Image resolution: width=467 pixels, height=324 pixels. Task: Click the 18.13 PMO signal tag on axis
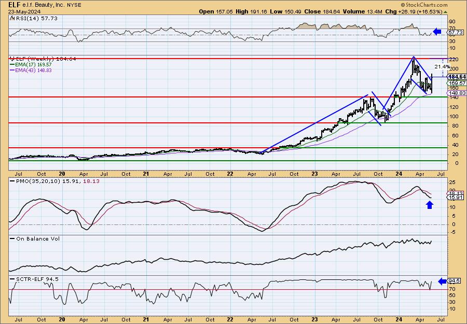[x=456, y=193]
